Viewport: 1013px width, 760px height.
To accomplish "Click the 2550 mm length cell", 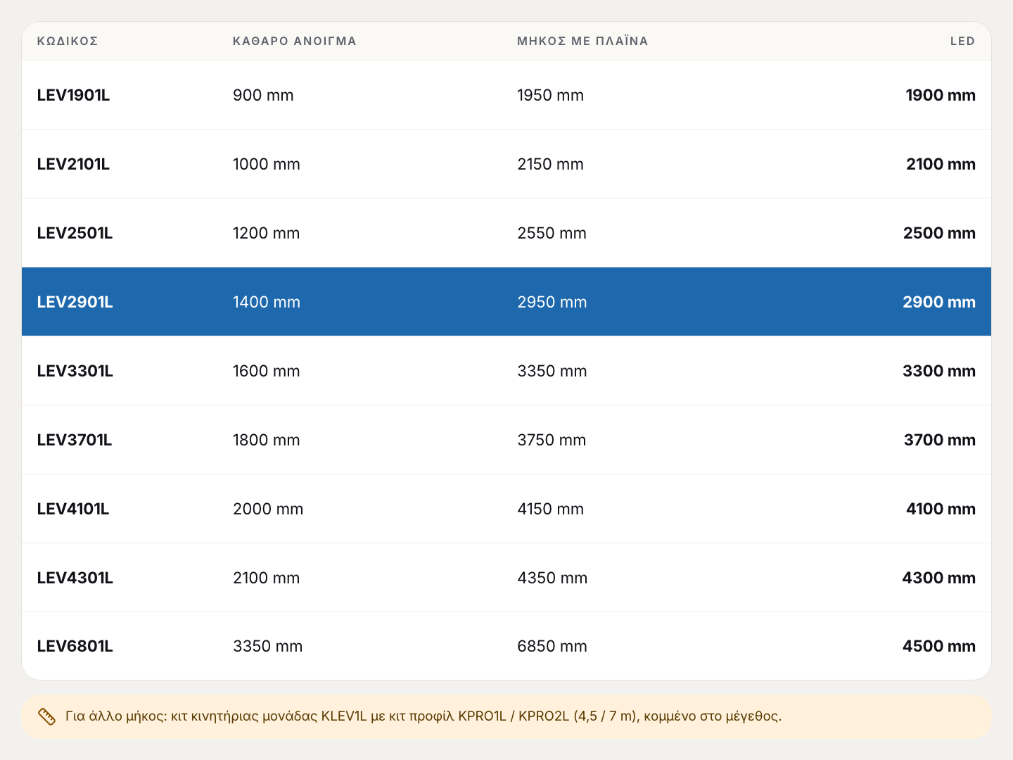I will pyautogui.click(x=552, y=233).
